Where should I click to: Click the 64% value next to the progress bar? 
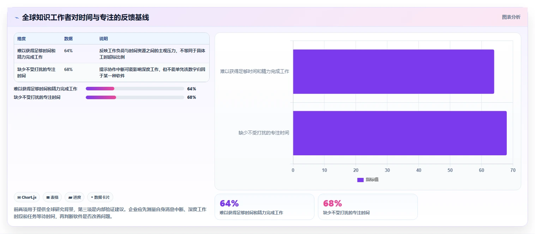coord(192,89)
